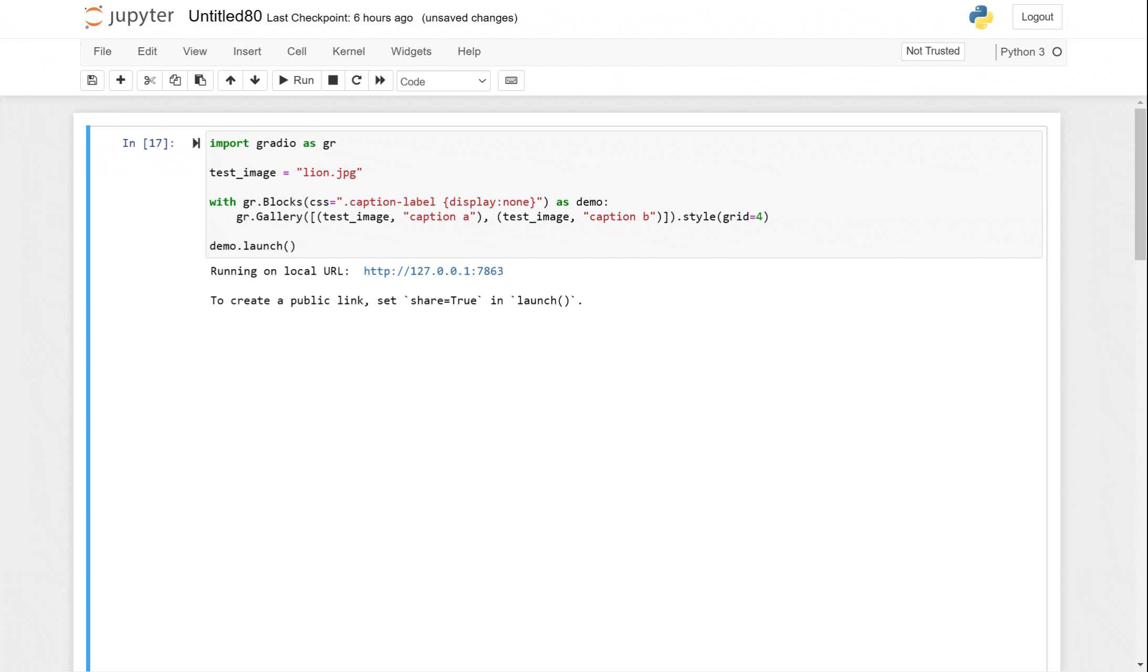Interrupt the kernel with stop icon
This screenshot has width=1148, height=672.
[x=333, y=80]
